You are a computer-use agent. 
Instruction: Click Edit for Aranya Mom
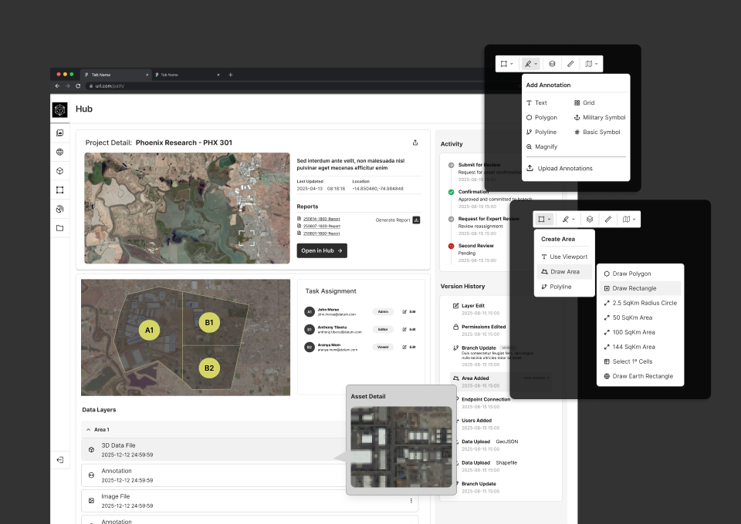(409, 347)
